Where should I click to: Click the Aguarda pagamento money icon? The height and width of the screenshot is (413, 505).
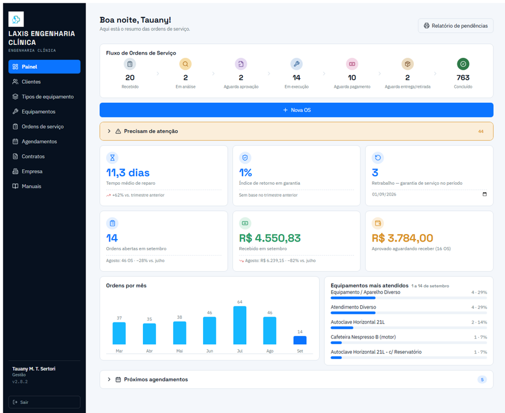pyautogui.click(x=352, y=64)
